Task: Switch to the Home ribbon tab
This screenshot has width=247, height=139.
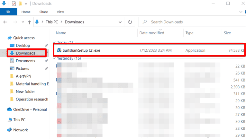Action: tap(26, 12)
